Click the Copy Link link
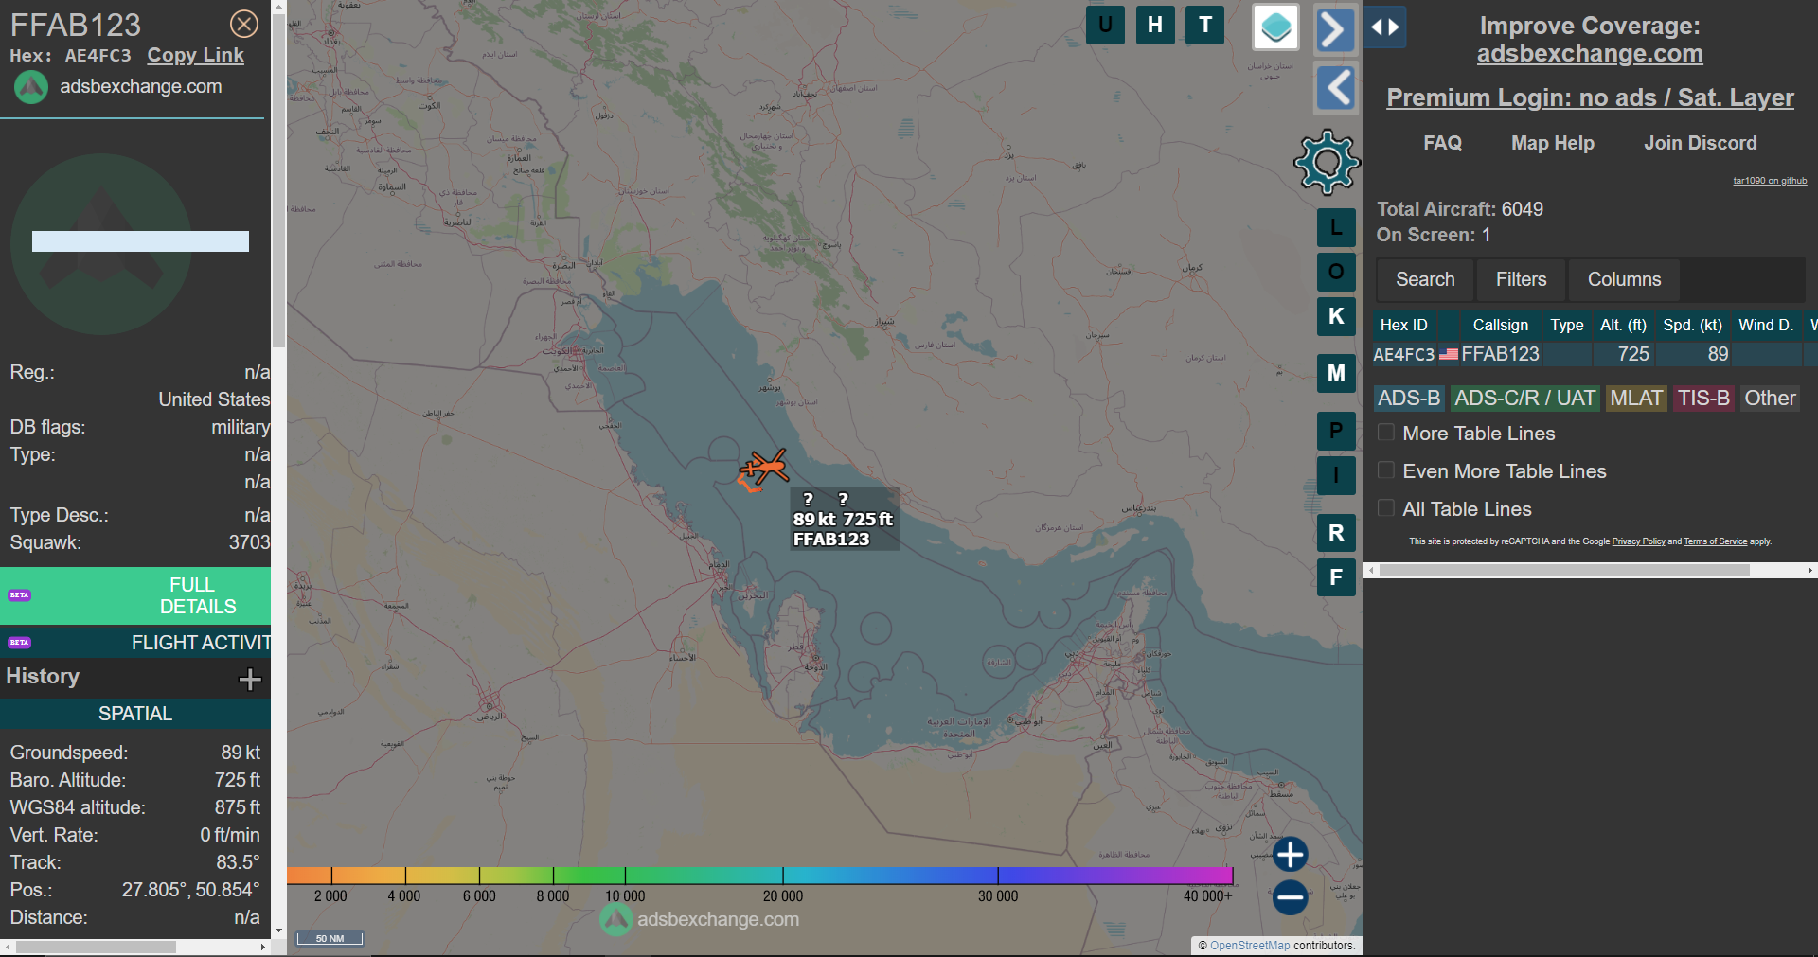This screenshot has width=1818, height=957. [x=195, y=55]
